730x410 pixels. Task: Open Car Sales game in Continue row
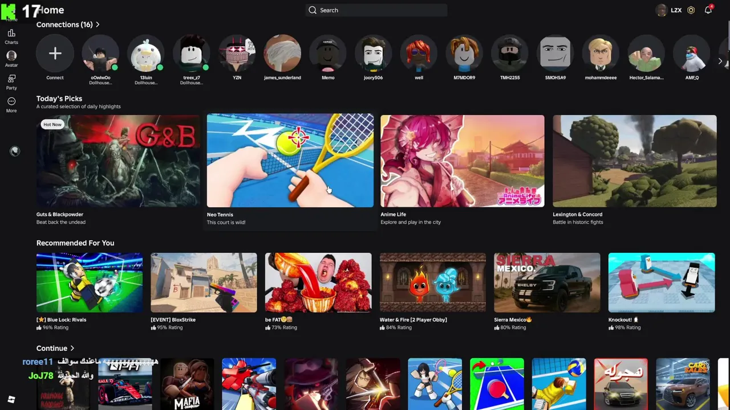(x=683, y=384)
